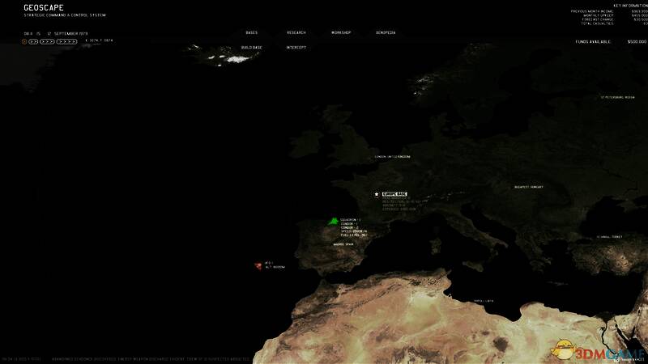Click the London, United Kingdom city marker
648x364 pixels.
click(392, 156)
